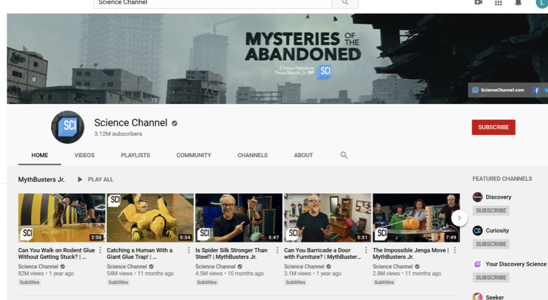Open options menu for Giant Glue Trap video
The image size is (548, 300).
point(189,250)
